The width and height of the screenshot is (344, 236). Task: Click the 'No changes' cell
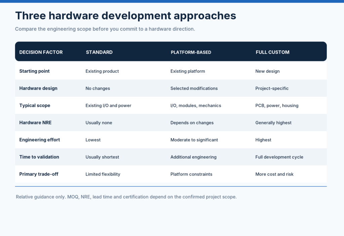pyautogui.click(x=98, y=88)
